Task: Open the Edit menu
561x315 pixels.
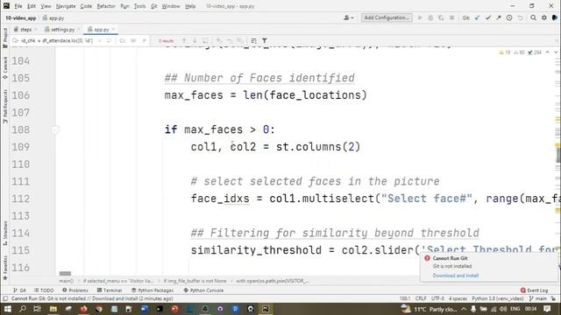Action: click(x=32, y=6)
